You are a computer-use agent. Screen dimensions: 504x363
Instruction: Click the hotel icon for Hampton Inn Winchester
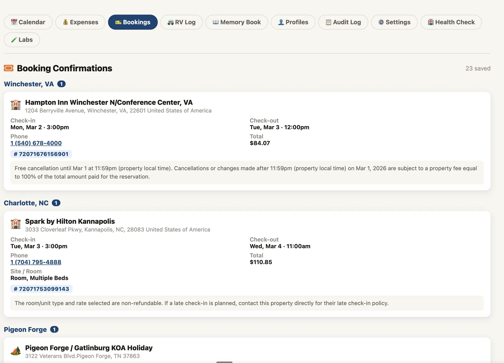tap(16, 105)
